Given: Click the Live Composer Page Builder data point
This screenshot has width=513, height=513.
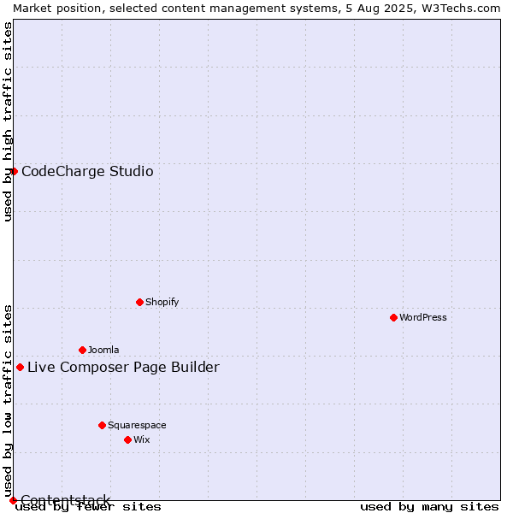Looking at the screenshot, I should click(20, 367).
